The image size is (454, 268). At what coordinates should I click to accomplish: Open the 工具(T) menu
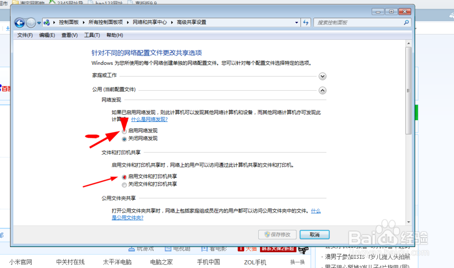click(x=92, y=34)
